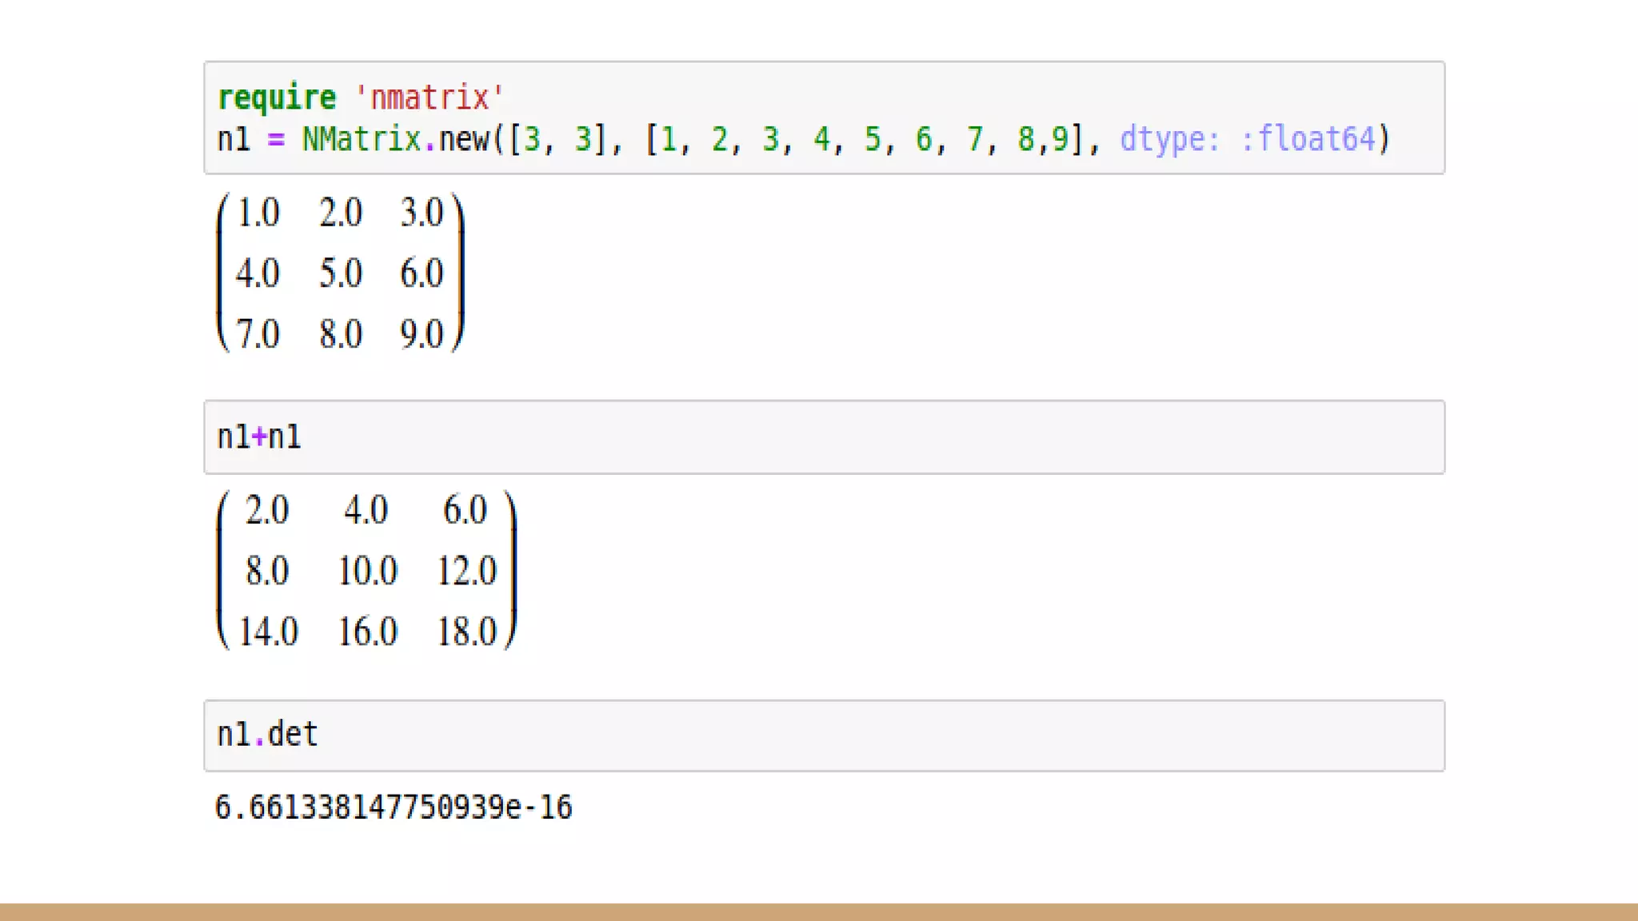Click the 10.0 entry in the sum matrix
Screen dimensions: 1638x921
[x=367, y=572]
